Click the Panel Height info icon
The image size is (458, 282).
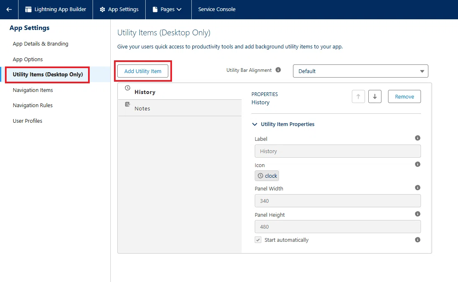point(418,214)
